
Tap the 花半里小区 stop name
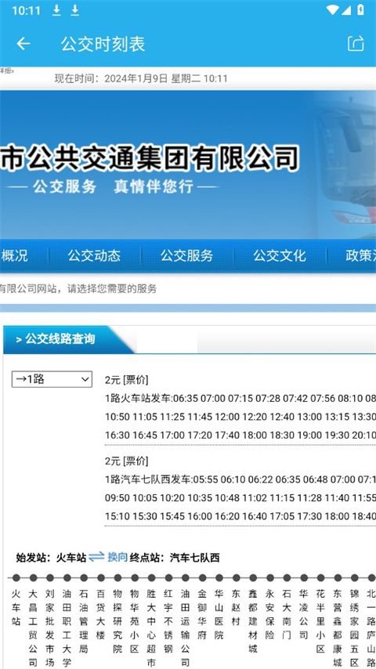click(320, 621)
